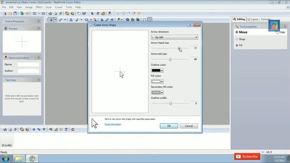Select the Wrap radio option
This screenshot has height=163, width=290.
point(237,39)
